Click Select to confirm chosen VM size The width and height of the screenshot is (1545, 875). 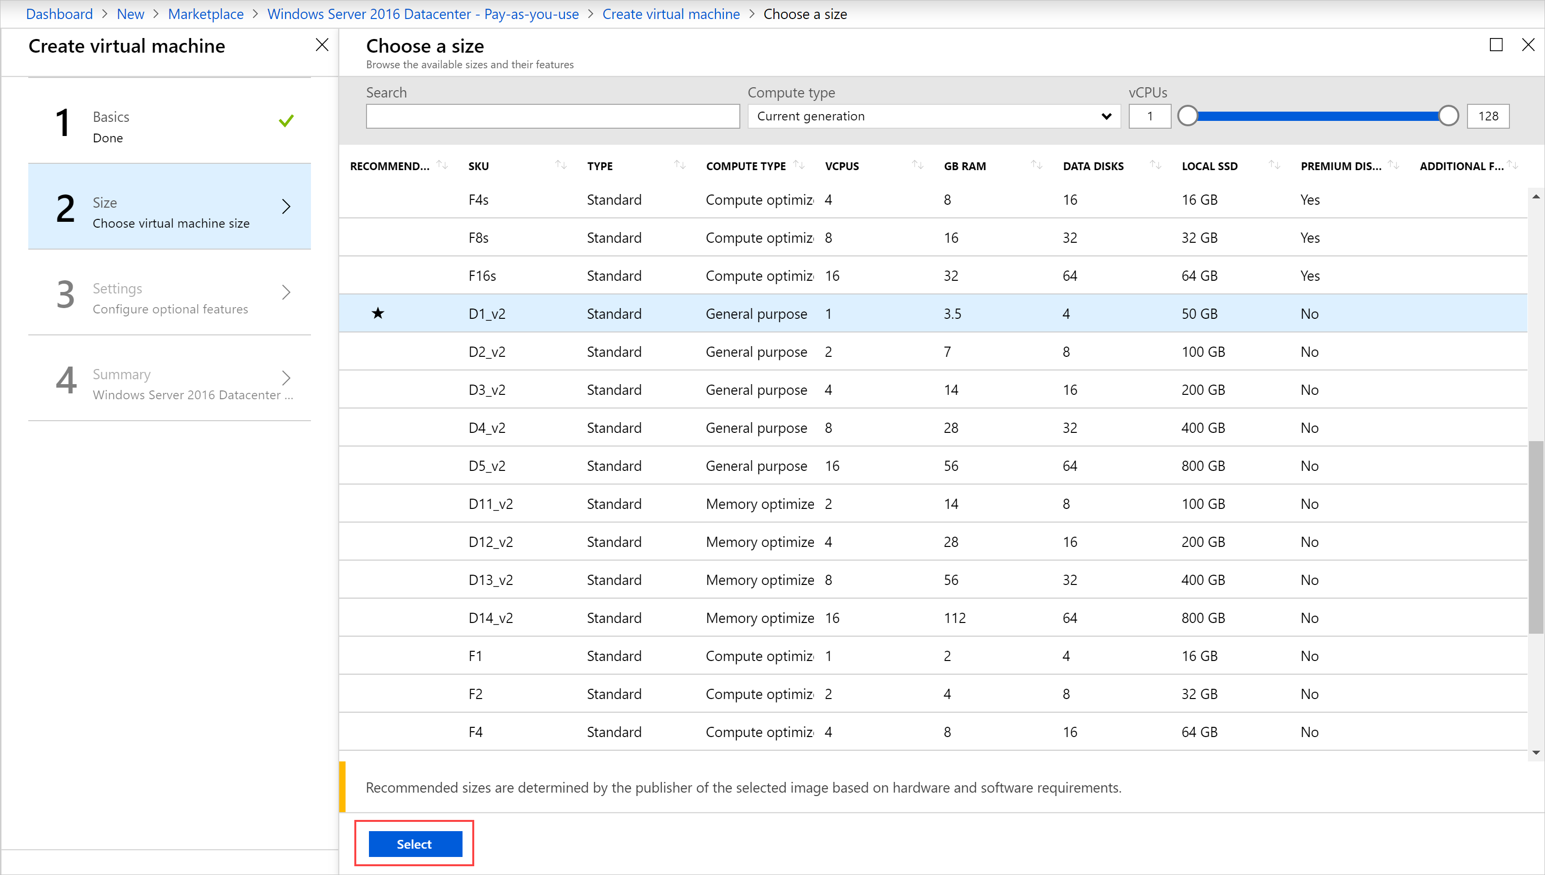[414, 844]
